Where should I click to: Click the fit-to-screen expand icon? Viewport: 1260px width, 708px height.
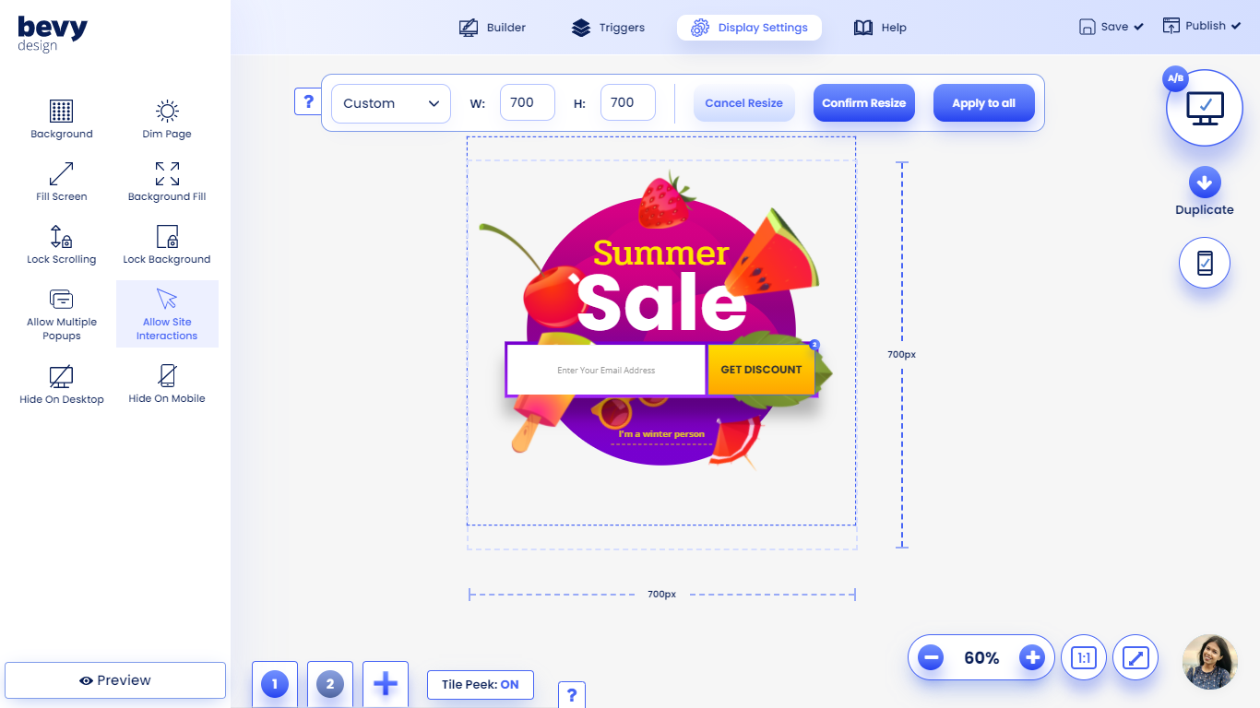point(1135,658)
